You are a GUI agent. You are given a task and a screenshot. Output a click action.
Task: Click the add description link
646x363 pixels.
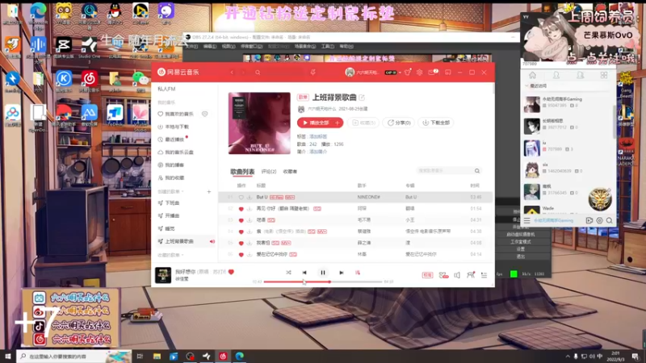pyautogui.click(x=318, y=152)
